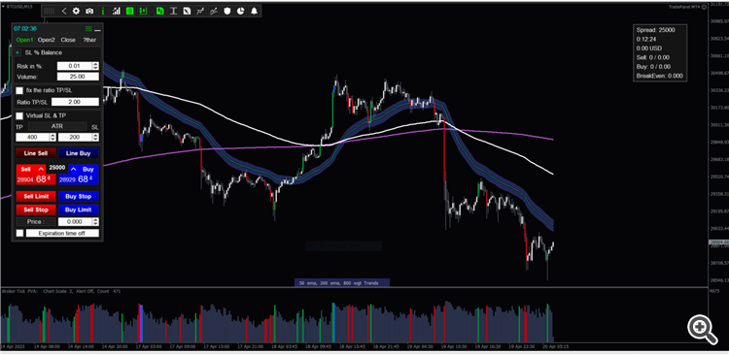This screenshot has height=355, width=729.
Task: Switch to the Open1 tab
Action: coord(24,40)
